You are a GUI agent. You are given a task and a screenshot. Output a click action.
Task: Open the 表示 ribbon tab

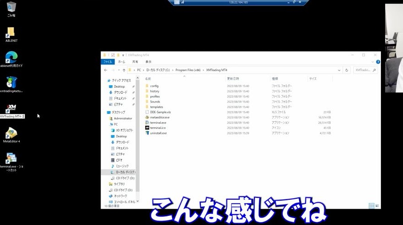pos(148,62)
